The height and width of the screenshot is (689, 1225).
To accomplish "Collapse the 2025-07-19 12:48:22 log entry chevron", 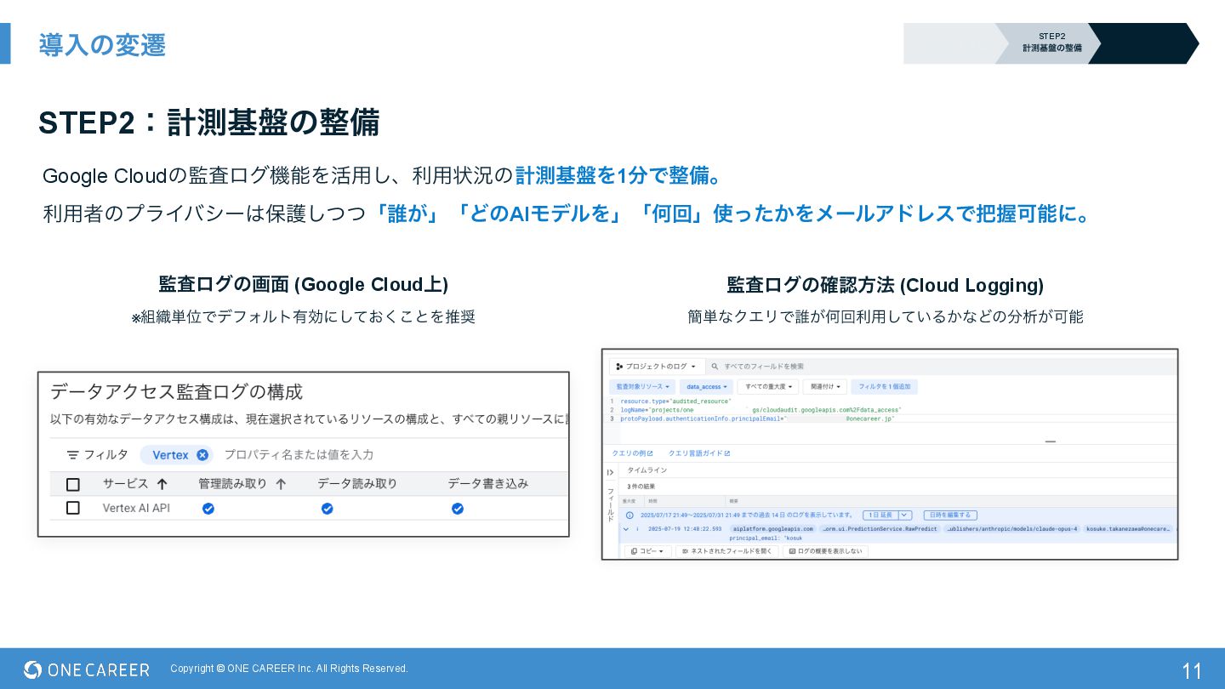I will pyautogui.click(x=626, y=529).
